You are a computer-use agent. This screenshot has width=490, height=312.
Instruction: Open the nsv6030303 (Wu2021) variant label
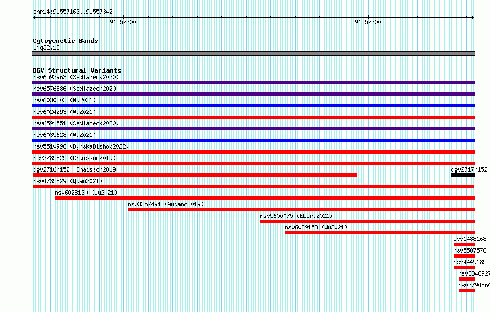click(64, 100)
